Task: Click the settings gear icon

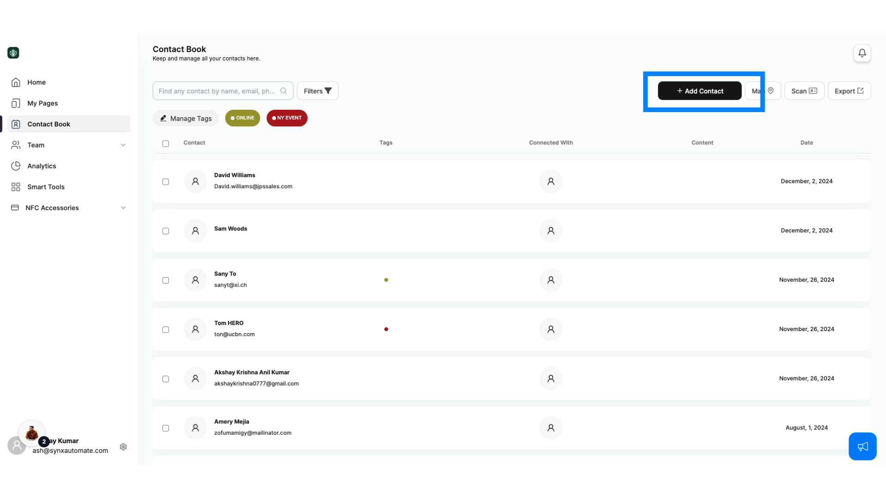Action: (x=123, y=446)
